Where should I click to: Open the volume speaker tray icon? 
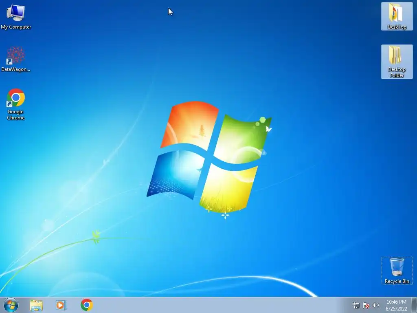(x=376, y=305)
